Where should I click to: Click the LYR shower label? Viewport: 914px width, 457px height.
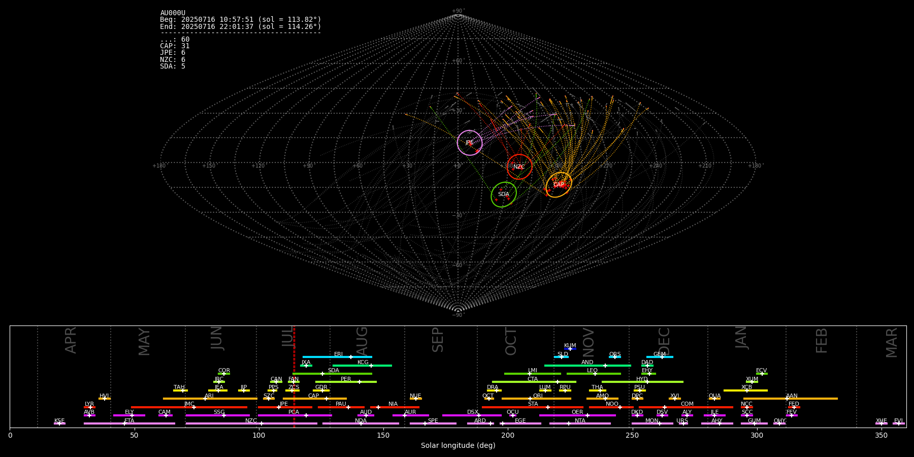tap(89, 404)
